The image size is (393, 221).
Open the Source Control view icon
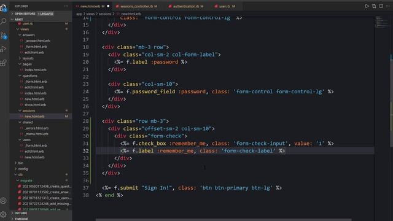4,36
